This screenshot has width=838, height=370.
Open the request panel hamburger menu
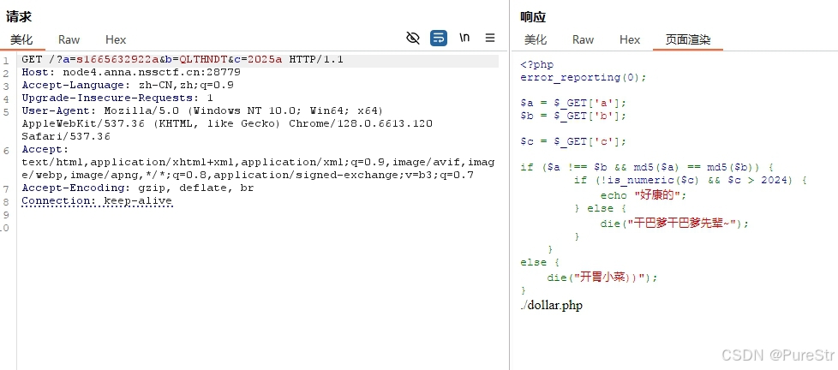coord(490,38)
